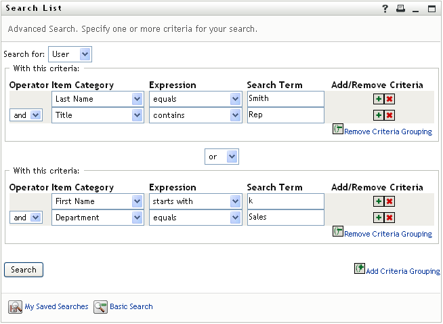Viewport: 443px width, 324px height.
Task: Open the Last Name item category dropdown
Action: pyautogui.click(x=98, y=99)
